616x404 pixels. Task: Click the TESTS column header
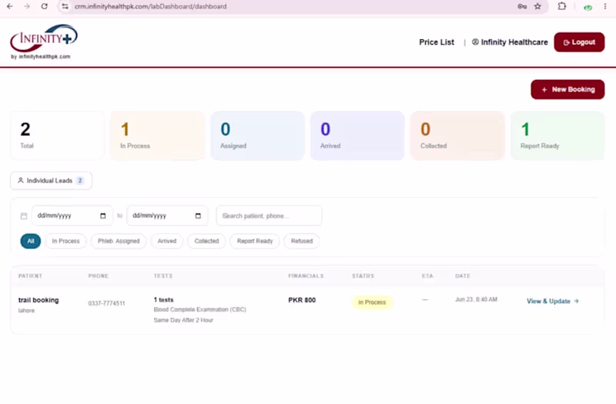[x=163, y=276]
